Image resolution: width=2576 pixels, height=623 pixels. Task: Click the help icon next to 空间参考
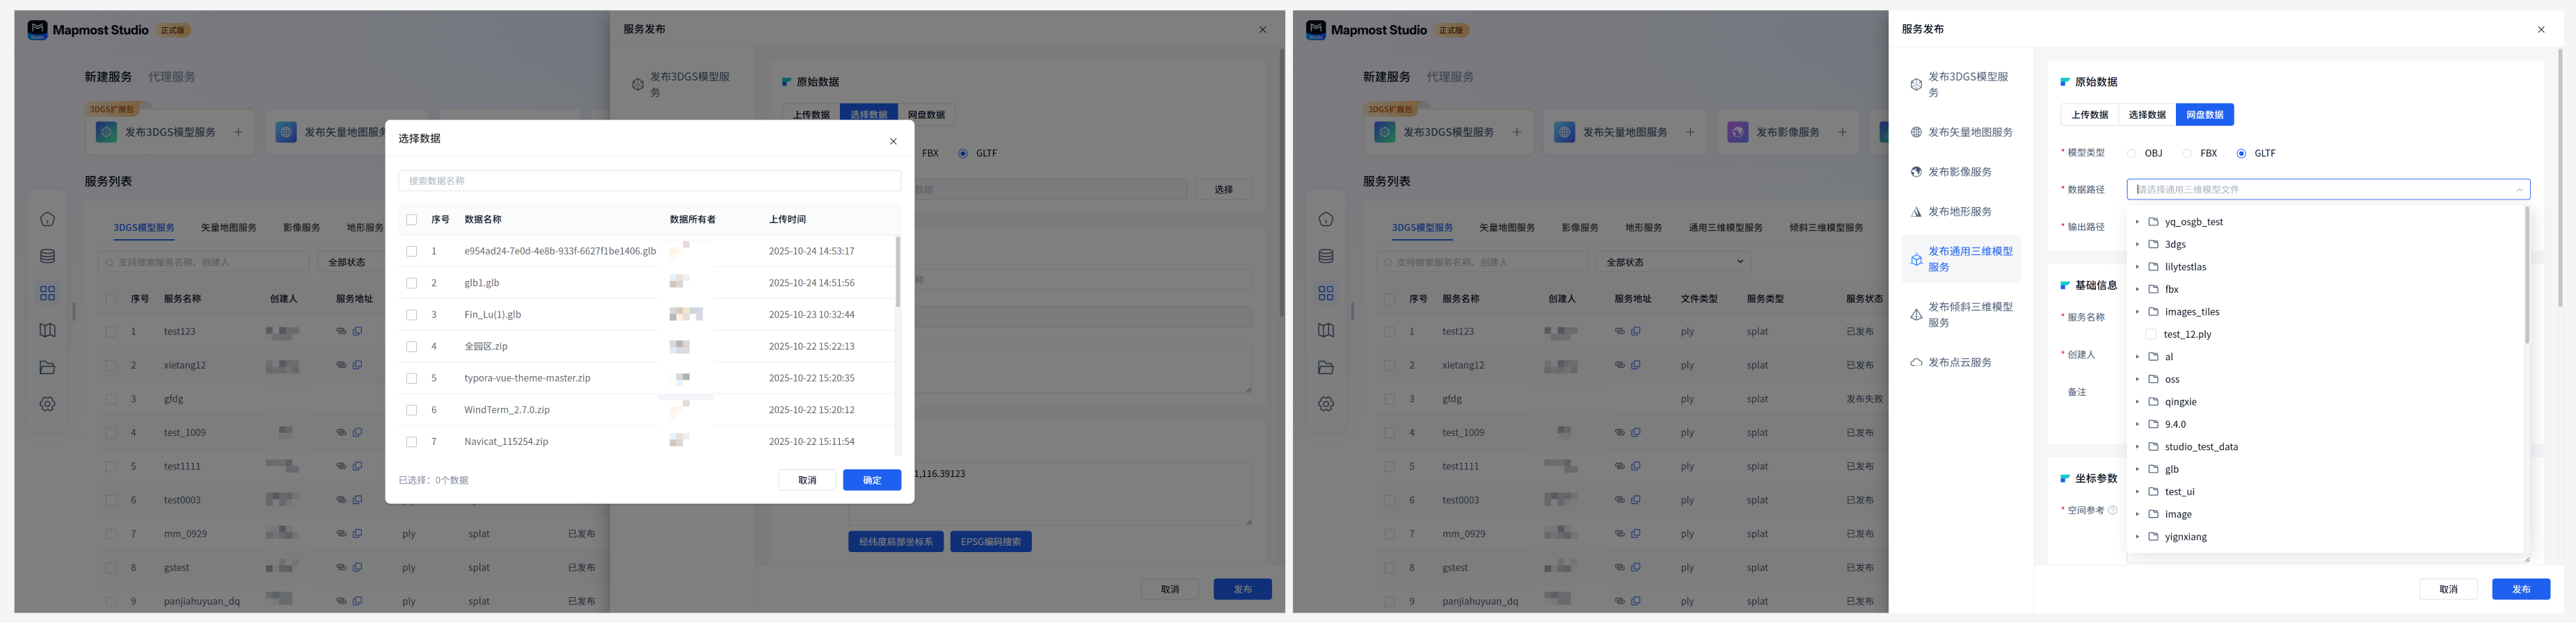click(x=2112, y=510)
